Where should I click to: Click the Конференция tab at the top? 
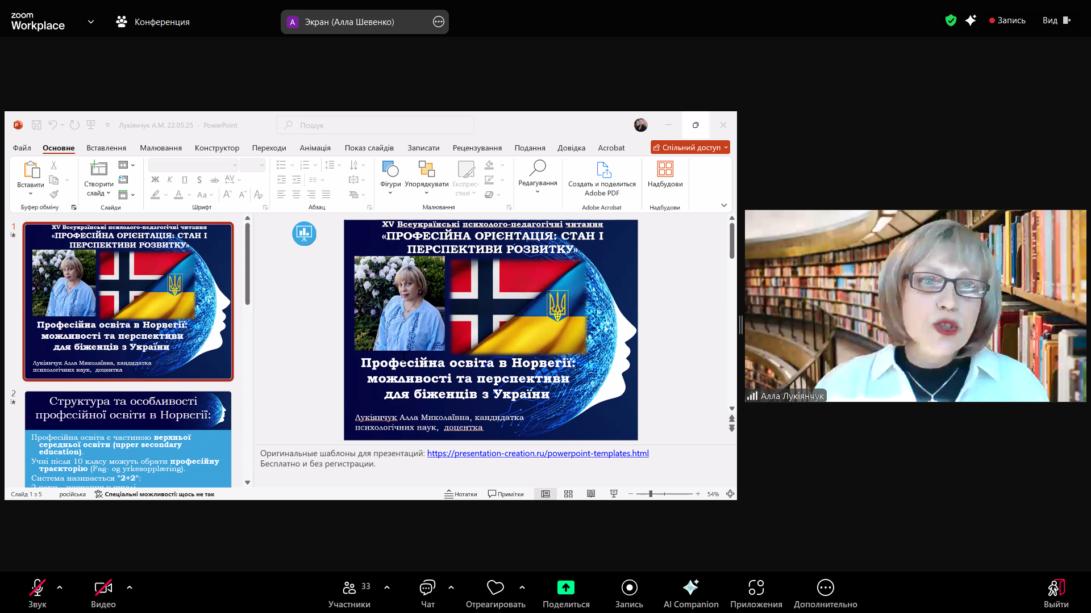click(x=153, y=22)
